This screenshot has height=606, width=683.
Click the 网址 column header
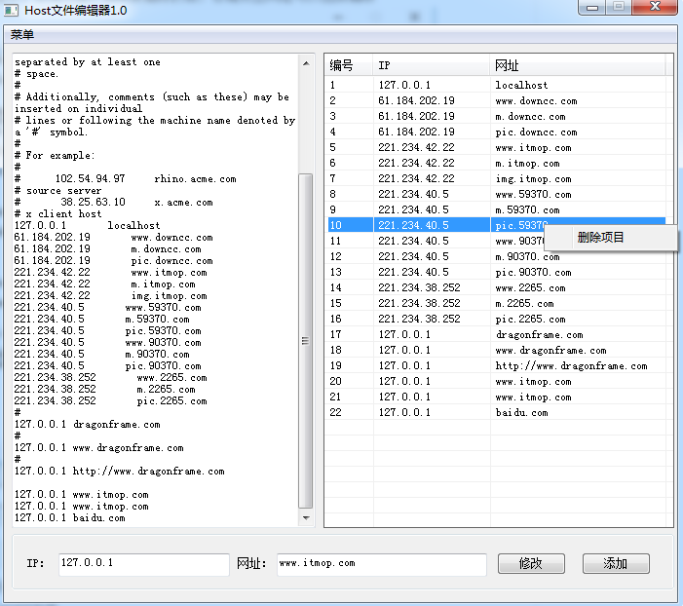(577, 65)
